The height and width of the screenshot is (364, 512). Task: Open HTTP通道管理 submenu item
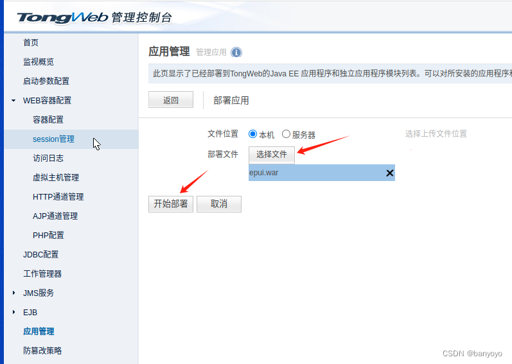[58, 196]
